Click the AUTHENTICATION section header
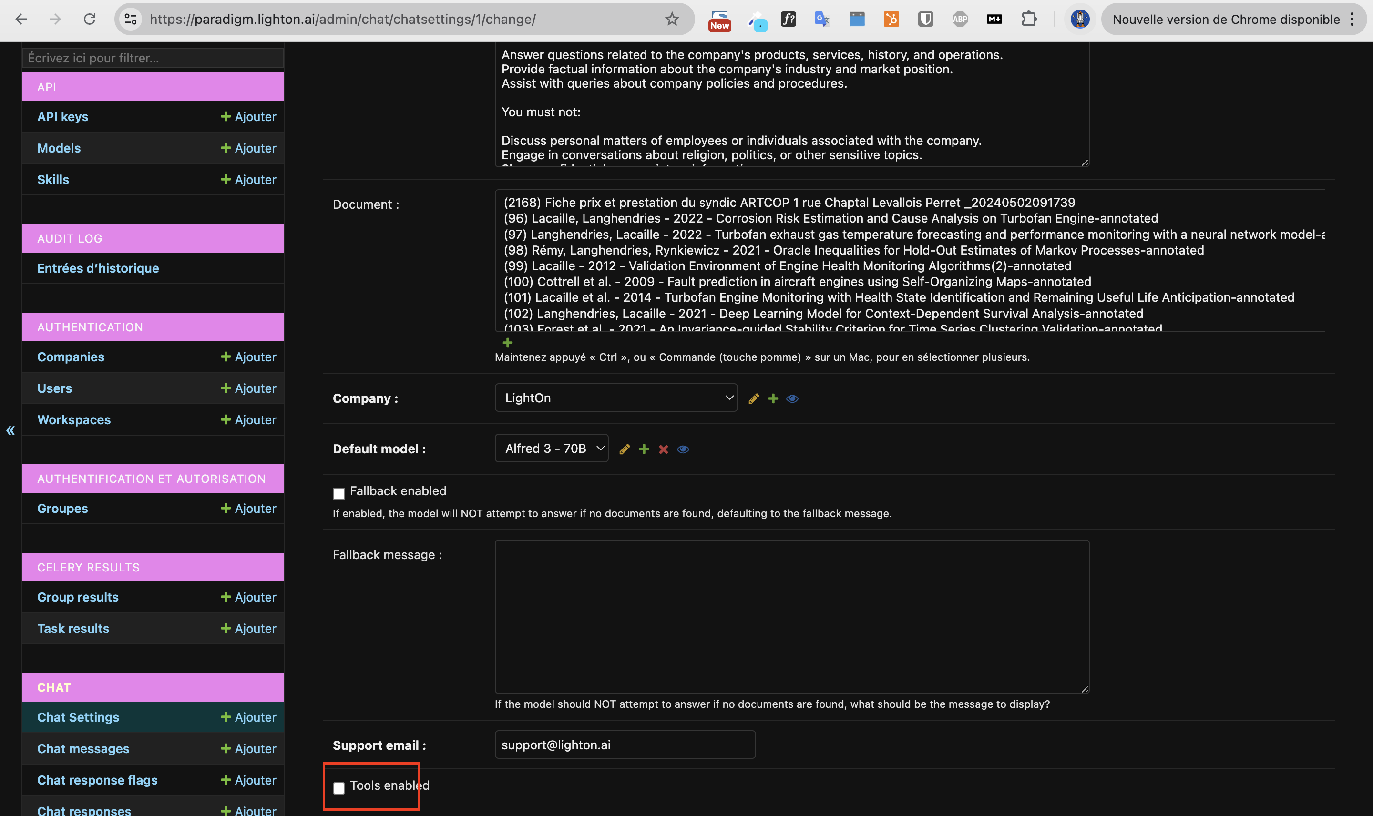Image resolution: width=1373 pixels, height=816 pixels. pyautogui.click(x=153, y=327)
